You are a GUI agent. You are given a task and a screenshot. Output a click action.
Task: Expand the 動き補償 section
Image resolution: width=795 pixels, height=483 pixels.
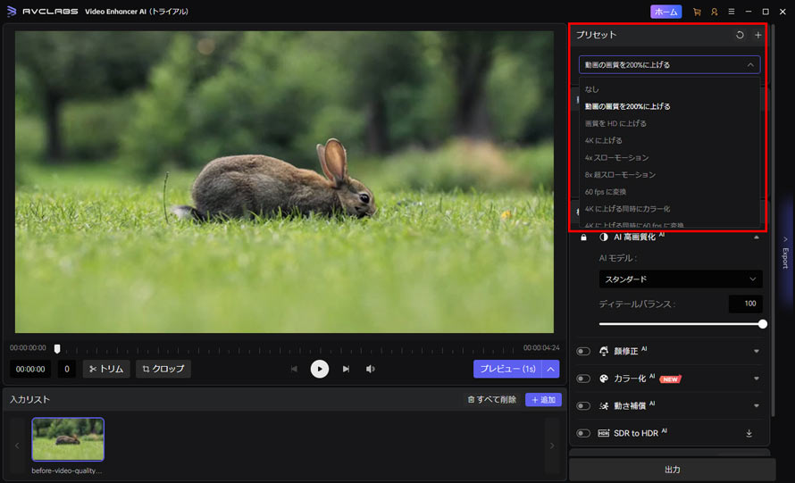(757, 406)
